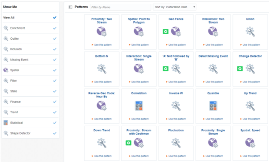Click the Geo Fence globe icon
269x162 pixels.
pyautogui.click(x=175, y=31)
